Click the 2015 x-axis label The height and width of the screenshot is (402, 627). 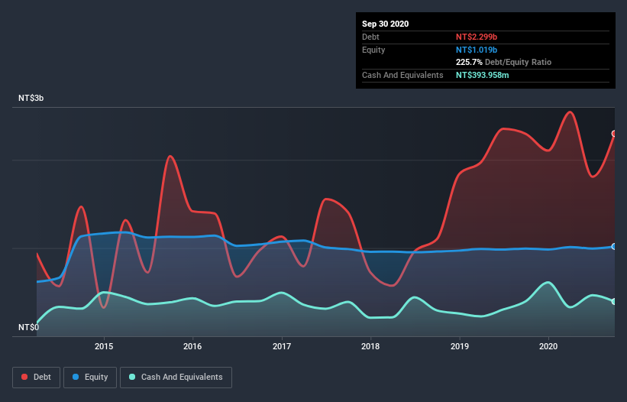(104, 346)
